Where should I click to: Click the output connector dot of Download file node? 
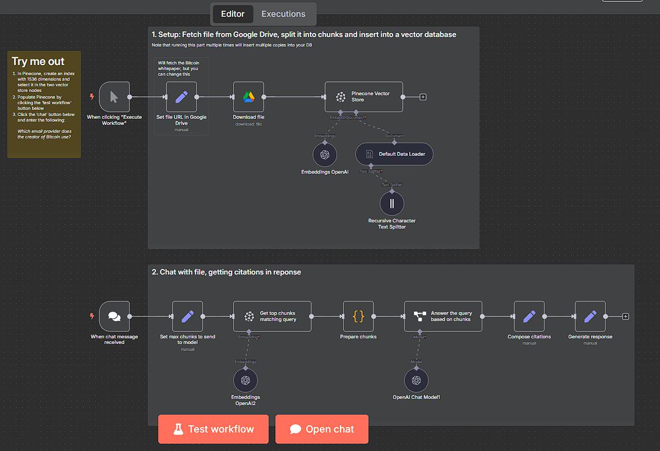click(x=264, y=97)
